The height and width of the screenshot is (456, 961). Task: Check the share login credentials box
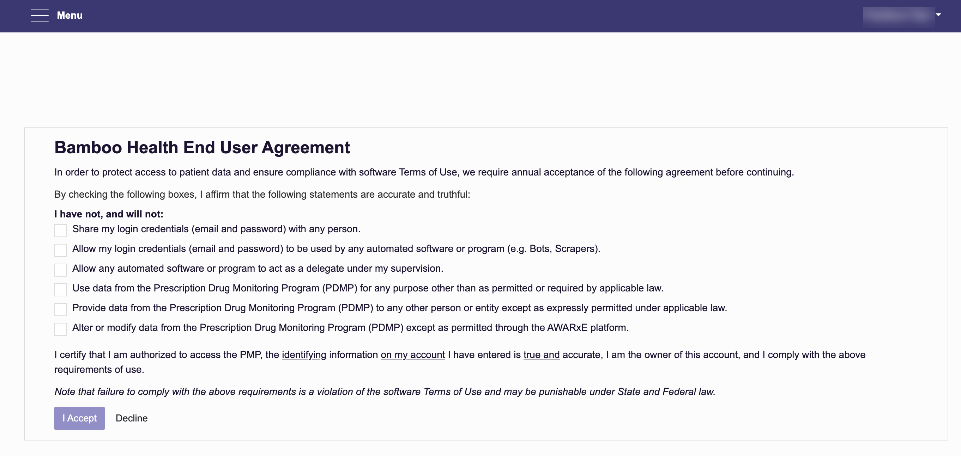pos(60,230)
